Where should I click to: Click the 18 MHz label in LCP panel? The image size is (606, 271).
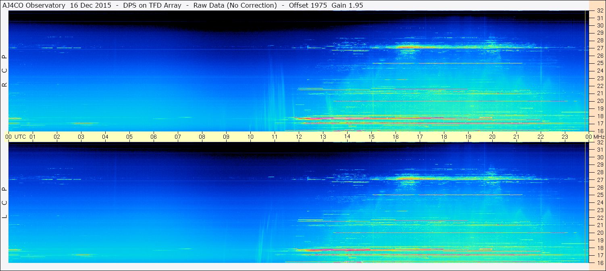click(600, 248)
